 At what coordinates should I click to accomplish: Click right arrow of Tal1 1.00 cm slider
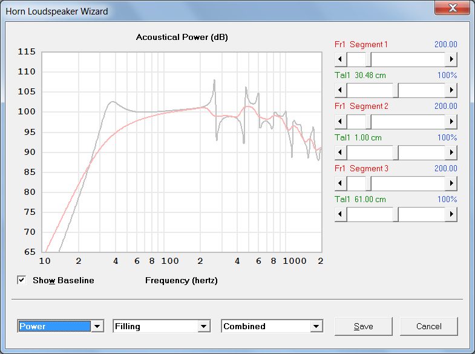click(451, 152)
